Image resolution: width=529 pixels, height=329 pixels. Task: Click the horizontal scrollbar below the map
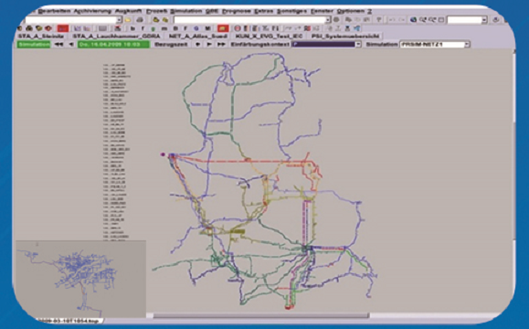tap(261, 316)
